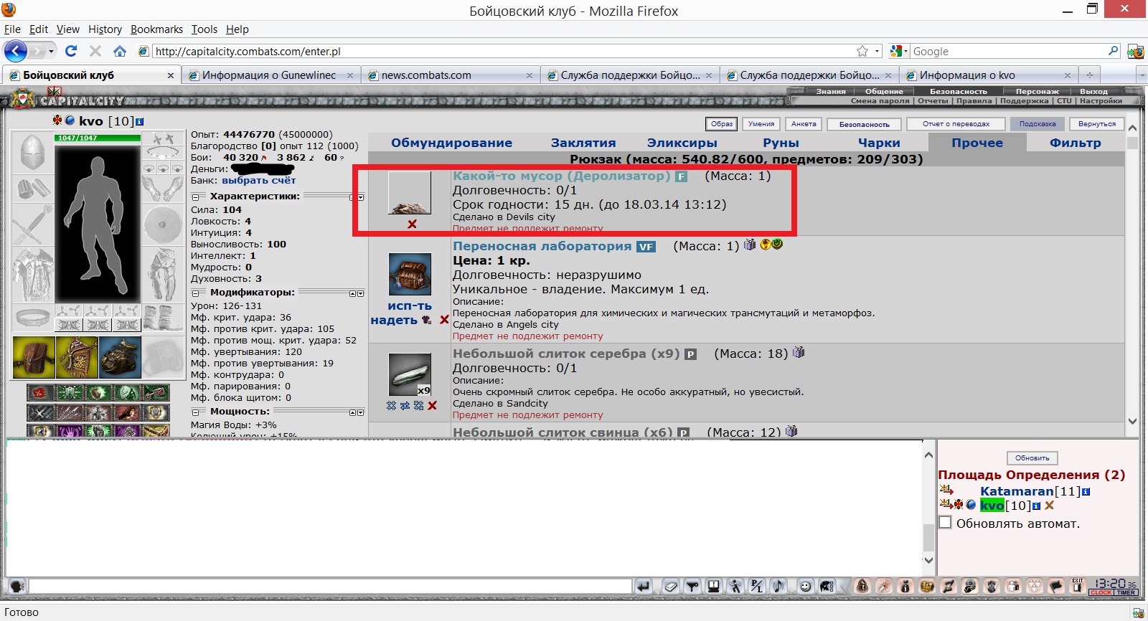1148x621 pixels.
Task: Open the Руны inventory tab
Action: pyautogui.click(x=781, y=143)
